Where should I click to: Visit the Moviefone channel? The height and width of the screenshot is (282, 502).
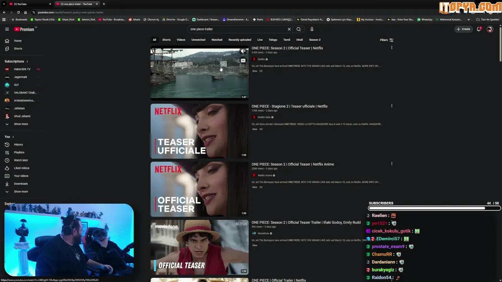[264, 233]
